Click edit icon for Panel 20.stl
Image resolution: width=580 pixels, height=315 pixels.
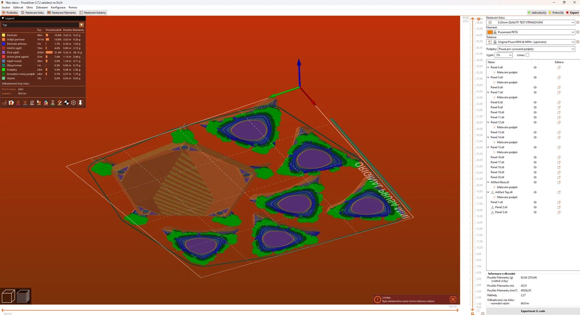[559, 177]
